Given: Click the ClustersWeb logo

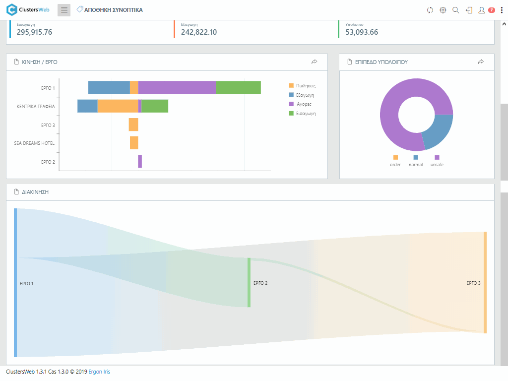Looking at the screenshot, I should click(28, 10).
